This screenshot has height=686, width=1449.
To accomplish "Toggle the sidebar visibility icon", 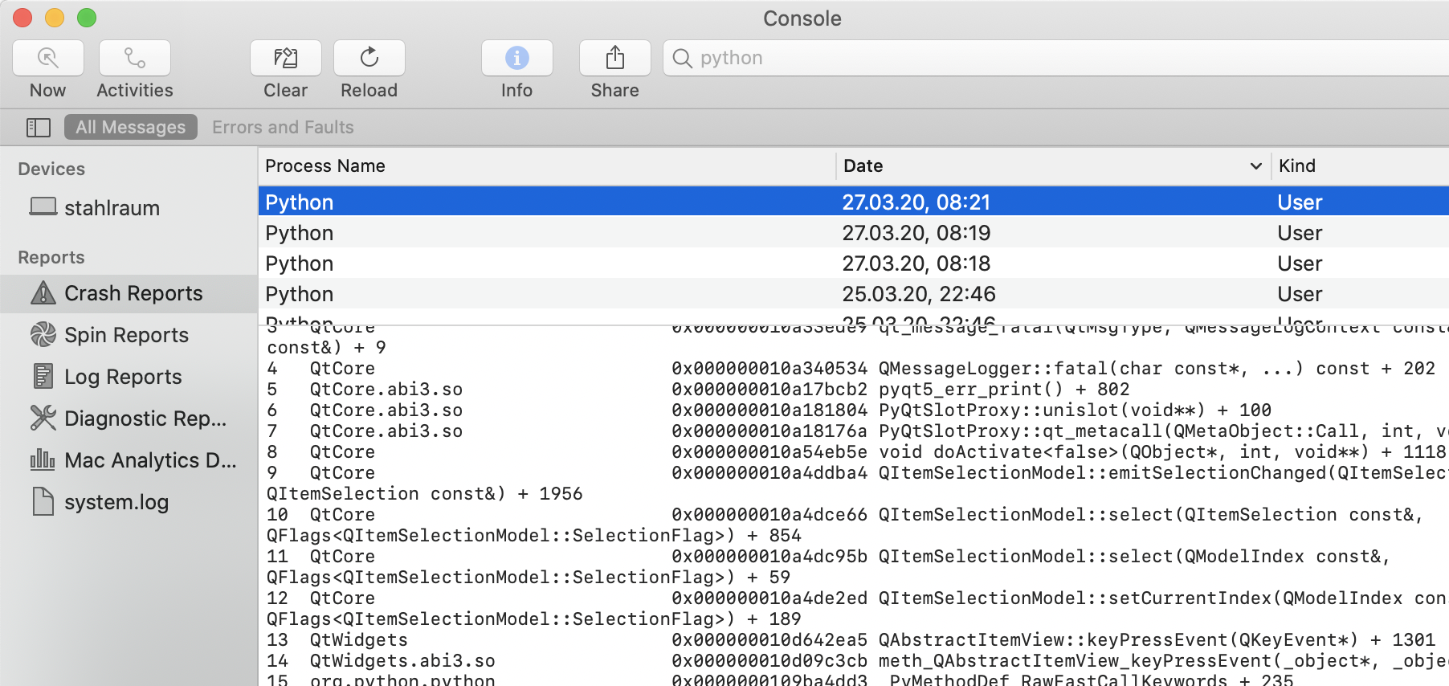I will [x=39, y=127].
